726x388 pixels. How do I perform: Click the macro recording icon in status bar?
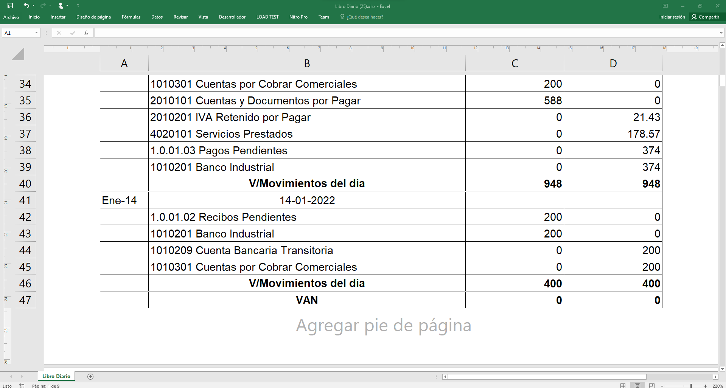pyautogui.click(x=22, y=386)
